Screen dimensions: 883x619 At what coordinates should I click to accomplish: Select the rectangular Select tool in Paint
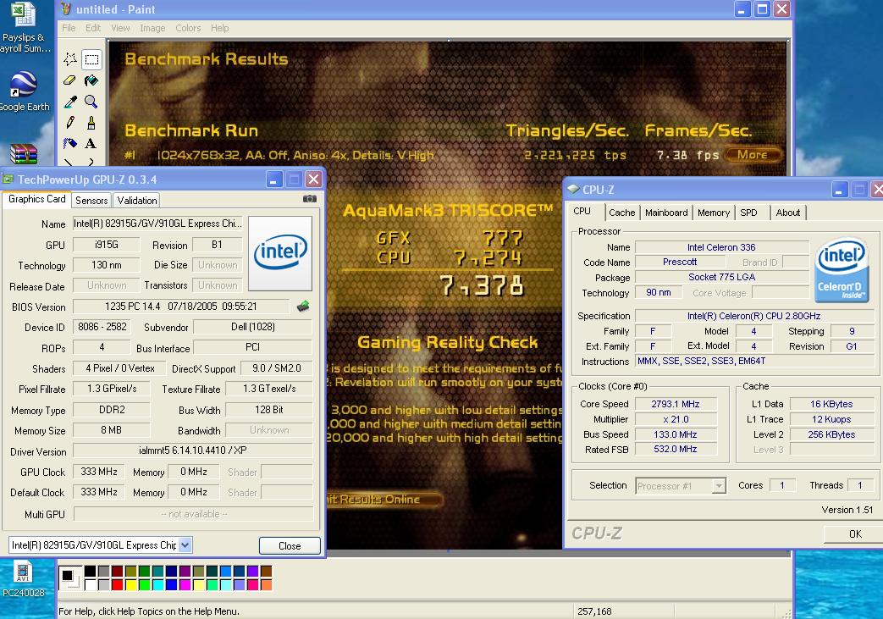click(91, 59)
